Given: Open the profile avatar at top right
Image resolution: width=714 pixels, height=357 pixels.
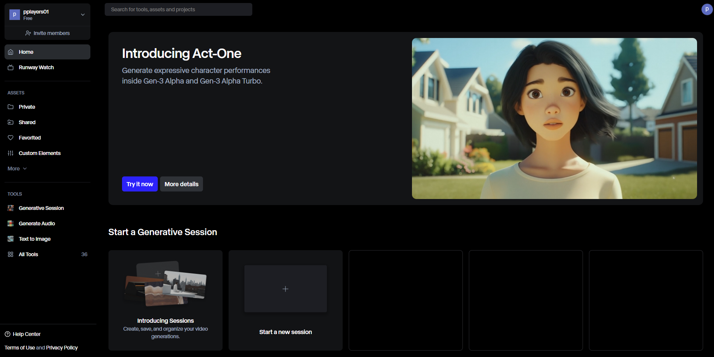Looking at the screenshot, I should click(x=707, y=9).
